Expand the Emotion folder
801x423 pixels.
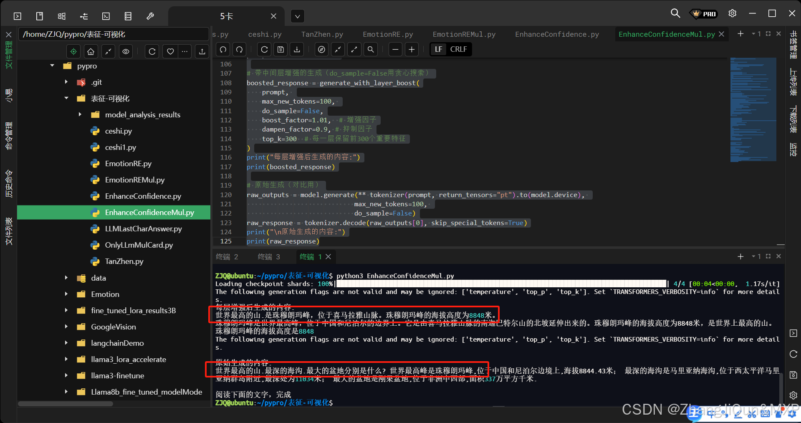(x=66, y=294)
